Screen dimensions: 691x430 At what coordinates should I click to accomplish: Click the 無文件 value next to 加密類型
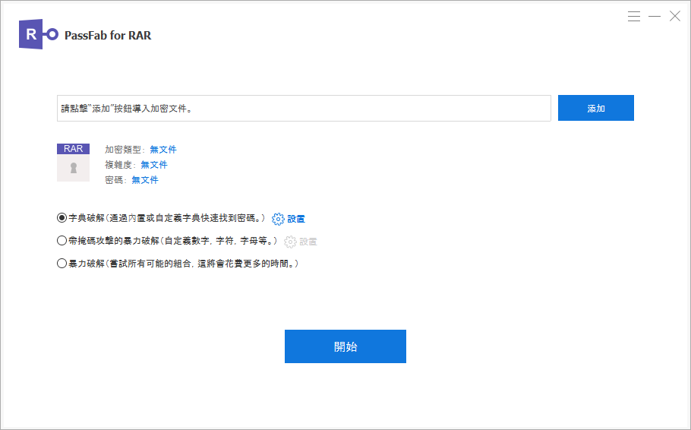(163, 150)
